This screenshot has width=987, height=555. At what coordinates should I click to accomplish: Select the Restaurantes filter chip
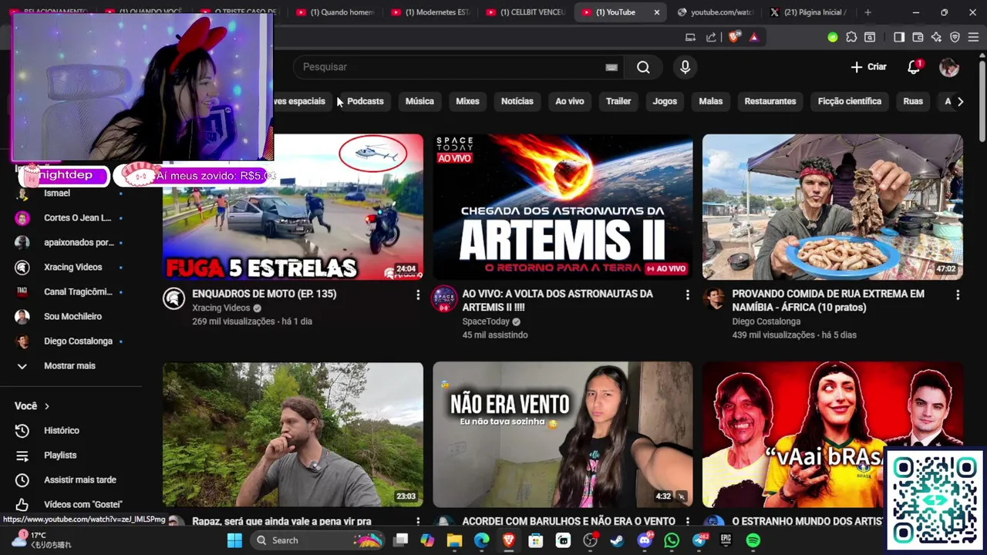coord(770,101)
